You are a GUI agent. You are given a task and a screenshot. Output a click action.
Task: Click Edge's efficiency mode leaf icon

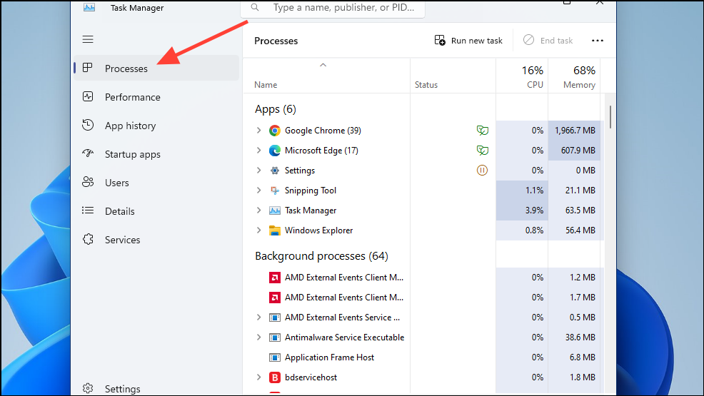(x=482, y=151)
